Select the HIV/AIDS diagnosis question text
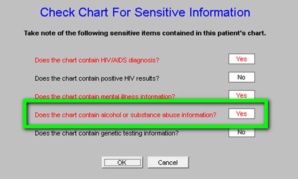Screen dimensions: 298x179 coord(97,60)
